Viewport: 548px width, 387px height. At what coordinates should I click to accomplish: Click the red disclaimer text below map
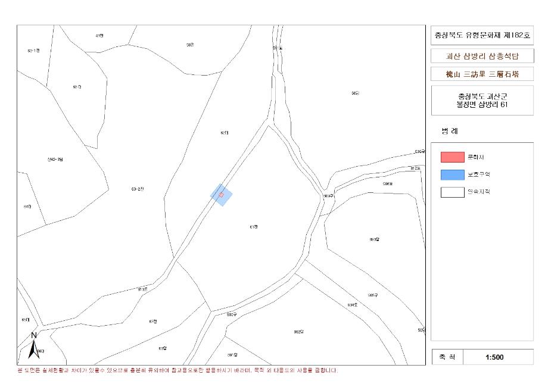[178, 370]
